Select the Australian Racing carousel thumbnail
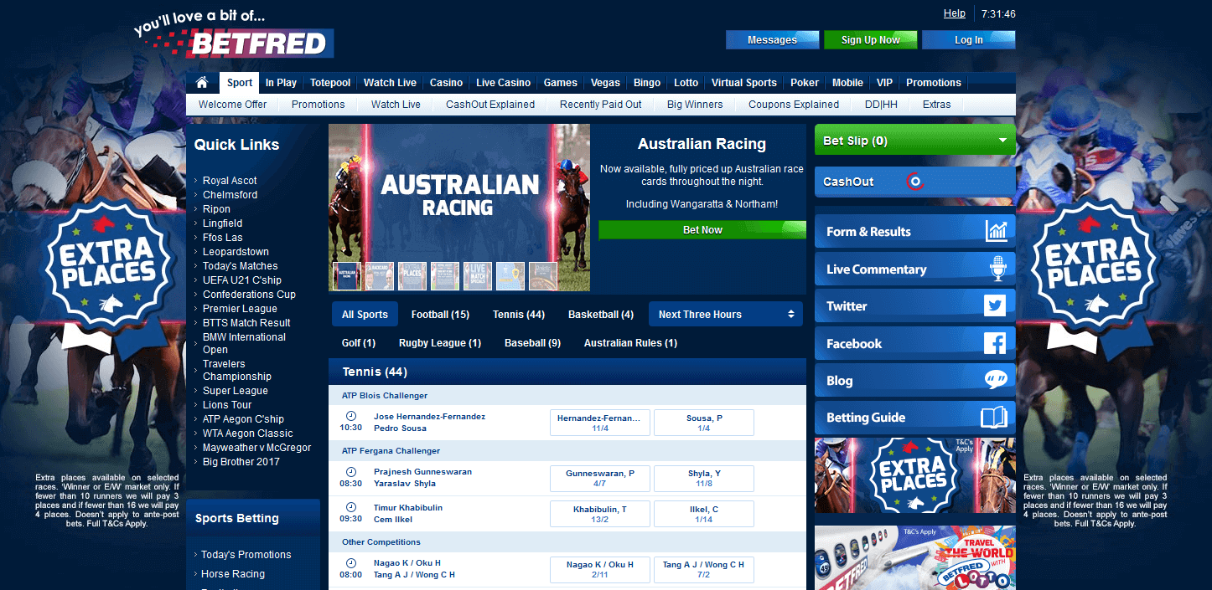Viewport: 1212px width, 590px height. (347, 275)
